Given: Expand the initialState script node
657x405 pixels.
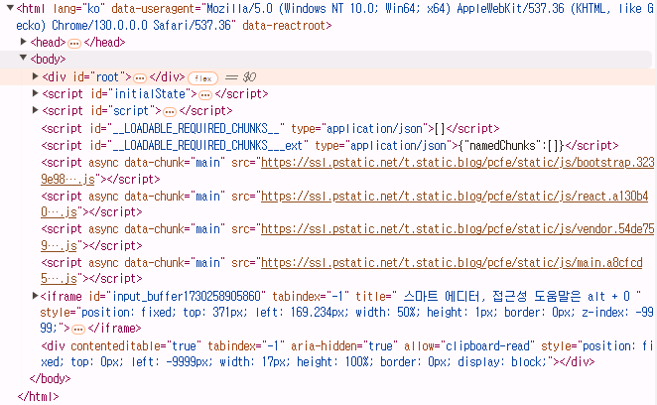Looking at the screenshot, I should pyautogui.click(x=36, y=93).
